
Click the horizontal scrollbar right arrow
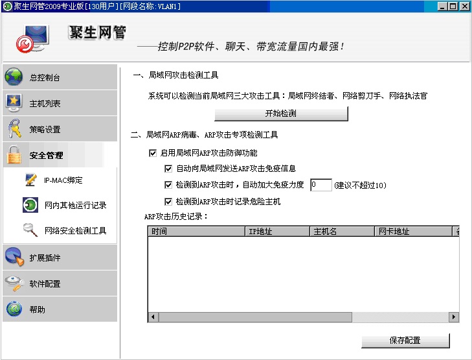pos(454,317)
